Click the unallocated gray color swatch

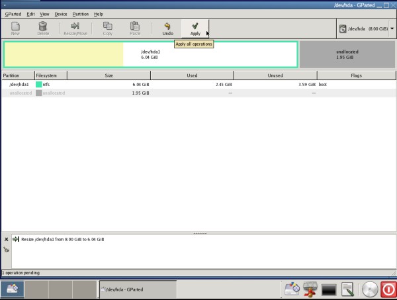pyautogui.click(x=39, y=93)
